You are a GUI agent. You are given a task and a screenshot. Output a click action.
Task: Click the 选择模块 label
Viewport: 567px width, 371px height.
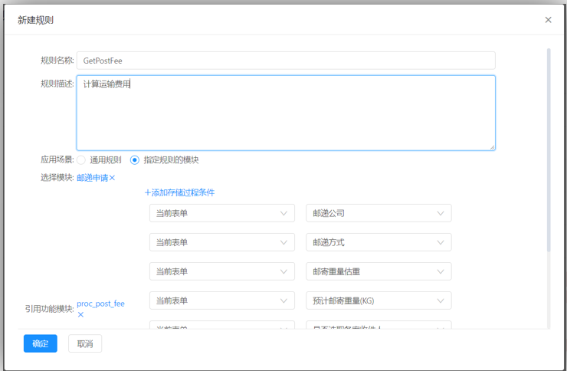pos(57,178)
